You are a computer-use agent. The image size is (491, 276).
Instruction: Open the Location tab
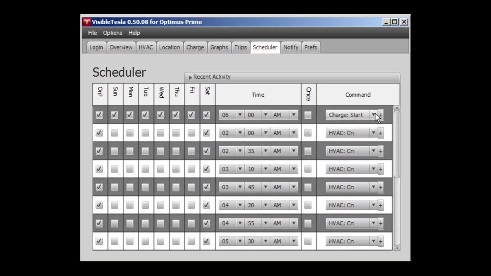point(170,47)
